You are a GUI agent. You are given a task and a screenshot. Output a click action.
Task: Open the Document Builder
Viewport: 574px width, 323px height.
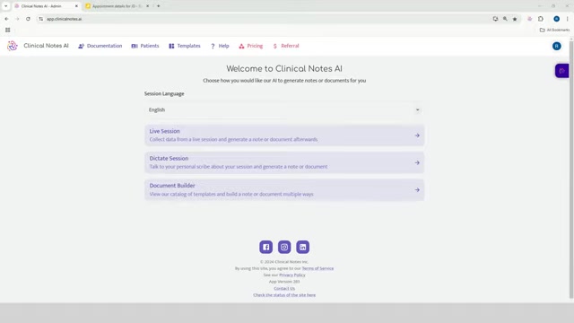tap(284, 189)
